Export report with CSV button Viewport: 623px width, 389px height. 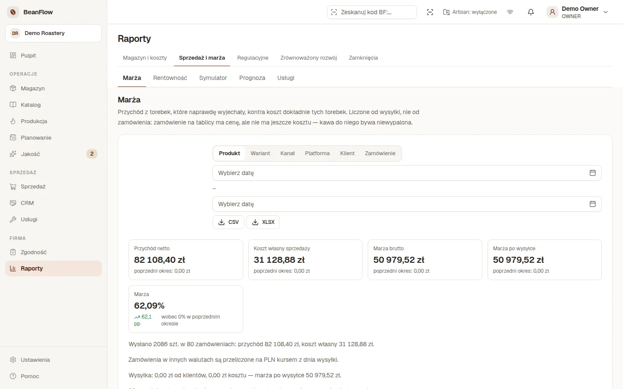228,222
